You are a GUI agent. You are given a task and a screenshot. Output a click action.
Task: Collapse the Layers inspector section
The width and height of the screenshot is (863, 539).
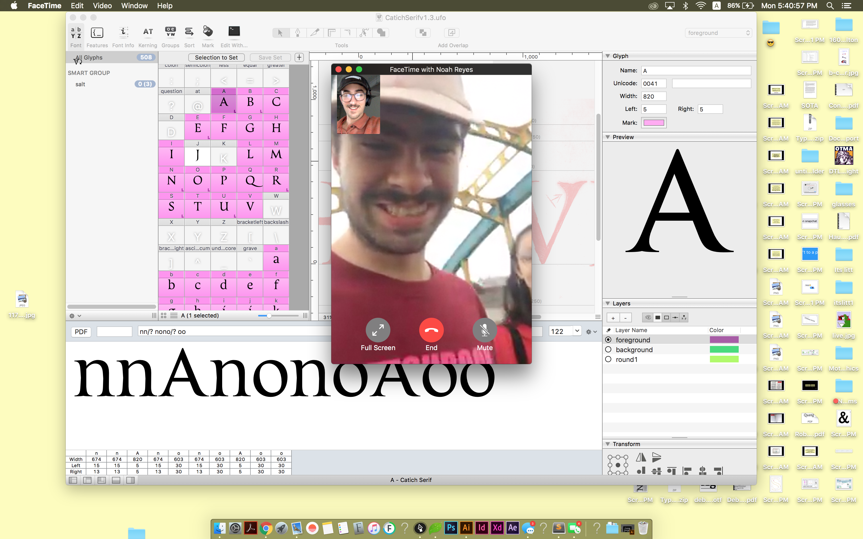608,303
